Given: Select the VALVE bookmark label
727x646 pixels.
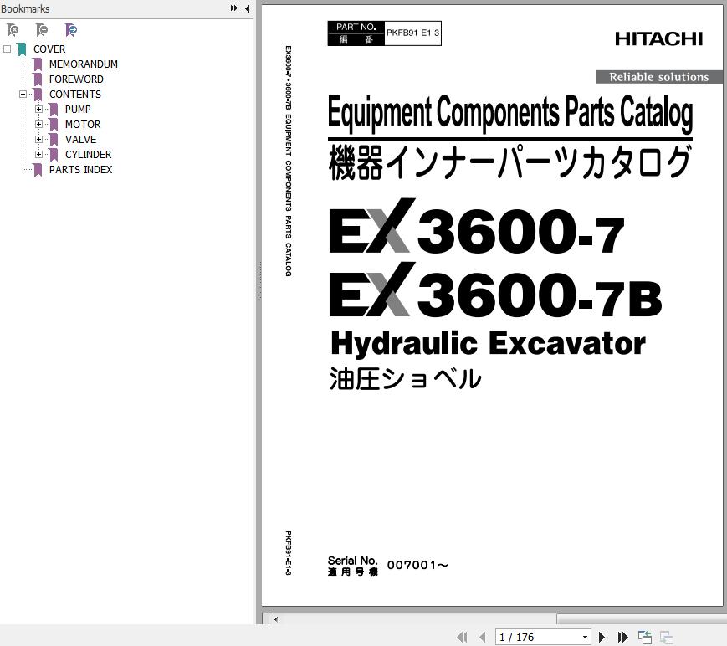Looking at the screenshot, I should [80, 139].
